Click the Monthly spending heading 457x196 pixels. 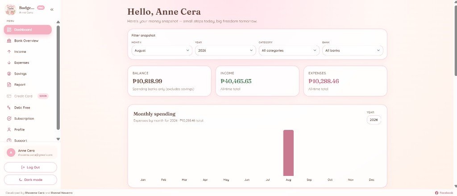click(x=154, y=114)
